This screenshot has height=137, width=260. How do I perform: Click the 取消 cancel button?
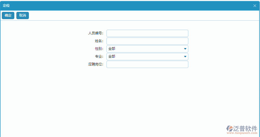pos(23,16)
